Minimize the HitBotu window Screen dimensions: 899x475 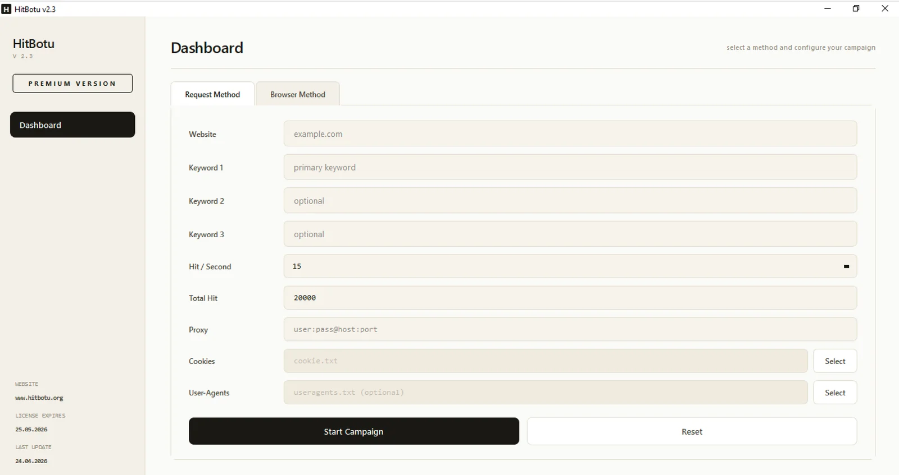(x=828, y=8)
